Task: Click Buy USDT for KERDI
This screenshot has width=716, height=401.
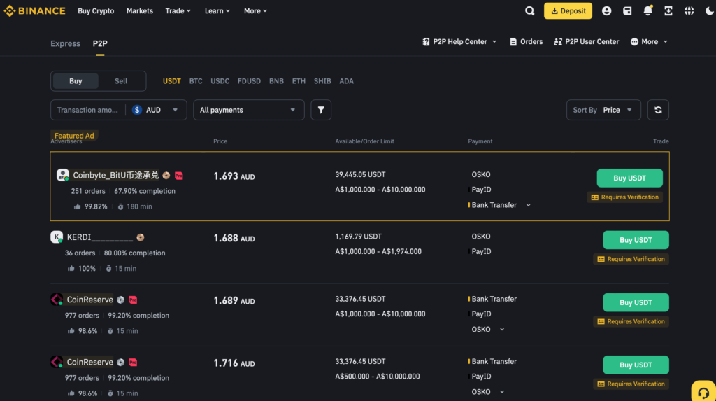Action: 636,239
